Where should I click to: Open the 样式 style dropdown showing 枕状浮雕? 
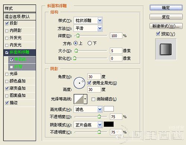tap(88, 20)
